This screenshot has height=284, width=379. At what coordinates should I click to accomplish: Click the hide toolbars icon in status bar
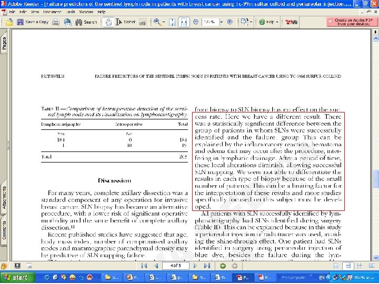point(29,266)
